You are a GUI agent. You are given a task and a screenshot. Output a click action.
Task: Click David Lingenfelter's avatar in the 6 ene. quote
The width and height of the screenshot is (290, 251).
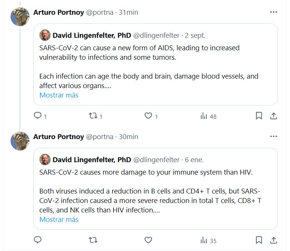[x=45, y=160]
